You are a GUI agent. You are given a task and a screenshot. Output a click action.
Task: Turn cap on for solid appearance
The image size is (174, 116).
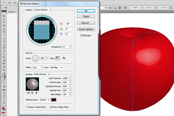pyautogui.click(x=57, y=58)
